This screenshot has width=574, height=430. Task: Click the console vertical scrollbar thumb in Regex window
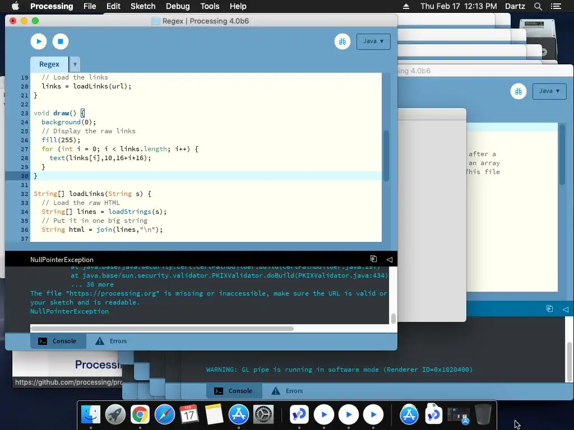[x=394, y=319]
